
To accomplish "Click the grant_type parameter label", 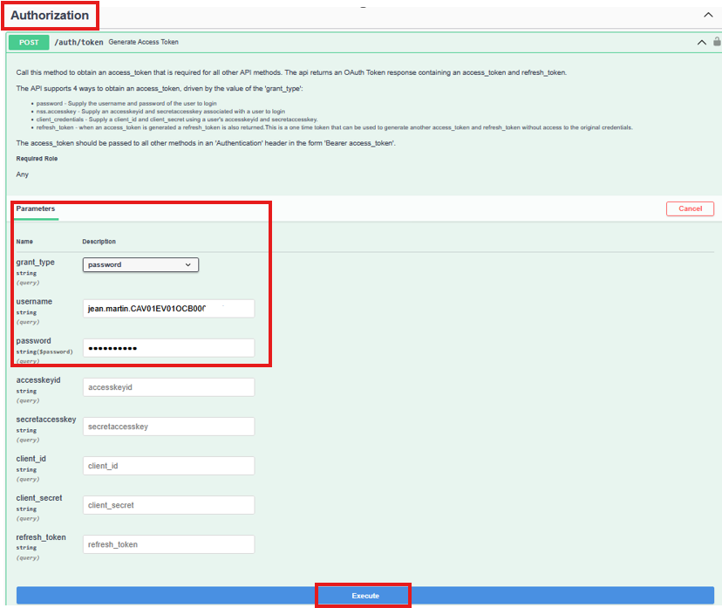I will 35,262.
